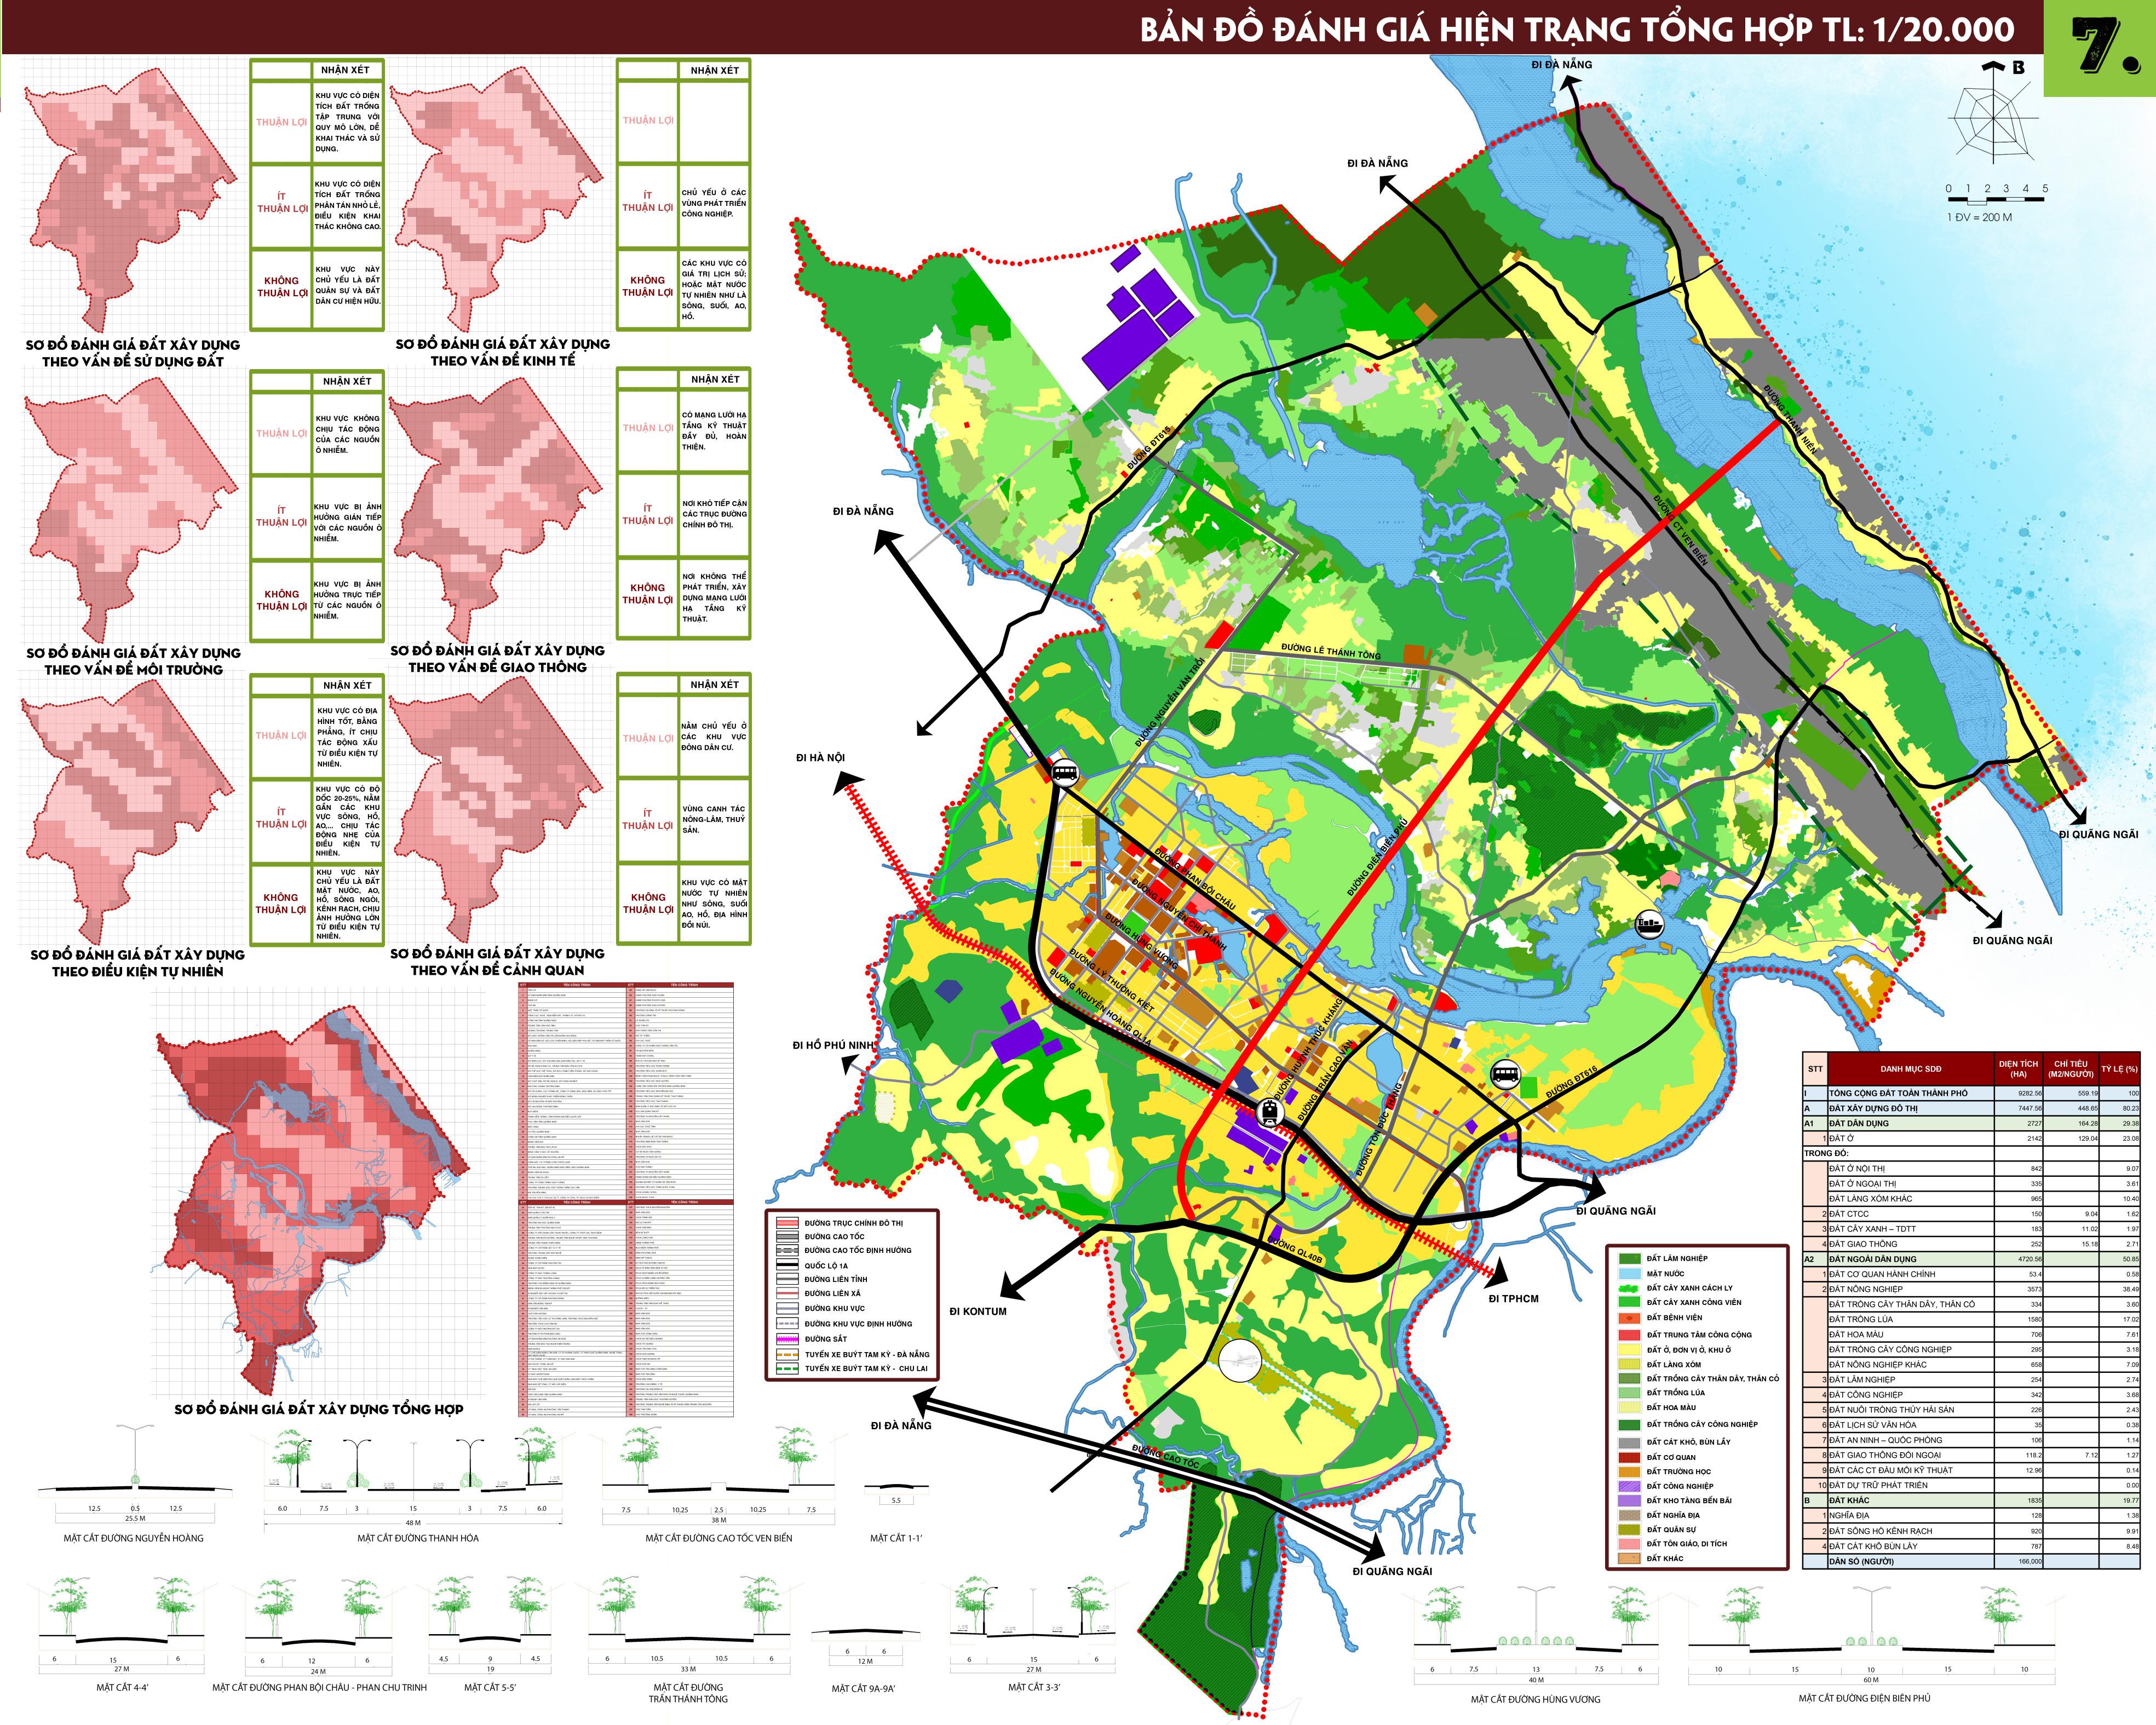2156x1725 pixels.
Task: Click the Đất công nghiệp purple hatched swatch
Action: [x=1630, y=1485]
